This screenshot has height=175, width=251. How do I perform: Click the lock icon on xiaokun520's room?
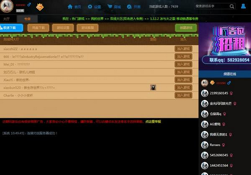[153, 88]
